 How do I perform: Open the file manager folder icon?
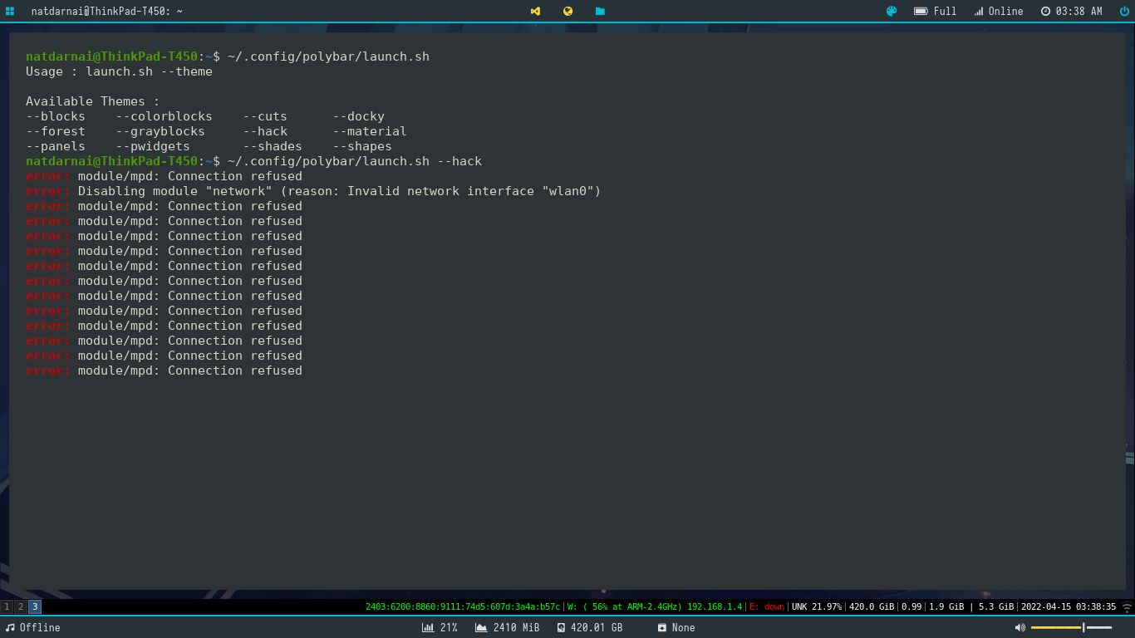(x=600, y=11)
